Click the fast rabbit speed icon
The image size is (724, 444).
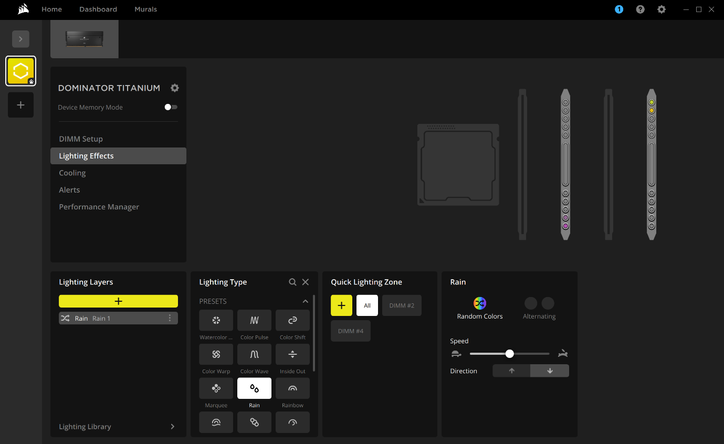coord(563,354)
